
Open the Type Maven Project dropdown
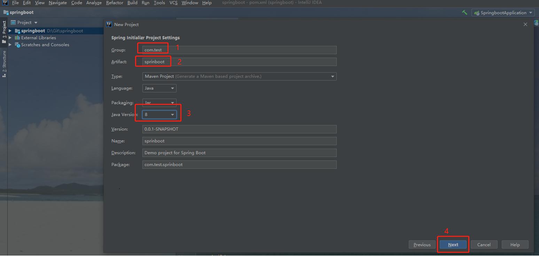[240, 76]
